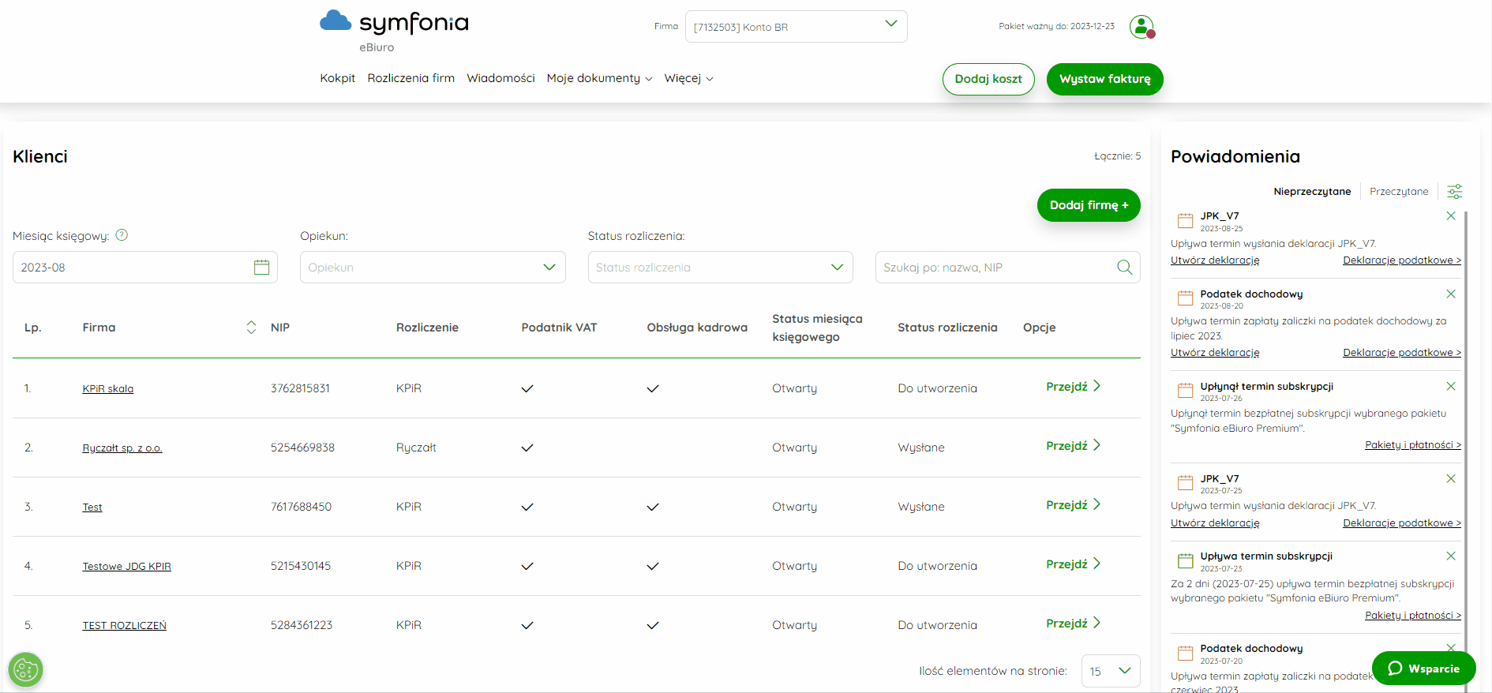Screen dimensions: 1492x693
Task: Open the KPiR skala company link
Action: 108,388
